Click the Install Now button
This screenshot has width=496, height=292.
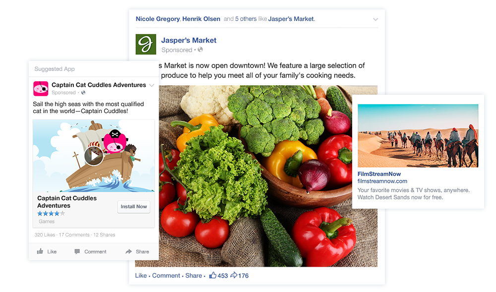tap(134, 207)
